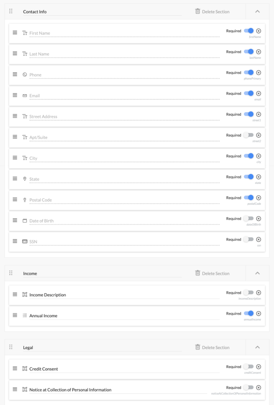Screen dimensions: 274x405
Task: Toggle Required off for First Name
Action: tap(249, 31)
